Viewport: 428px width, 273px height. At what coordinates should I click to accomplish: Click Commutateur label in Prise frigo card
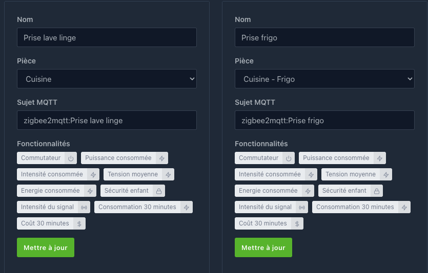pos(258,158)
